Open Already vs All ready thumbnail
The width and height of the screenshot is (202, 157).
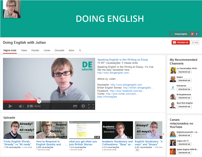pos(19,130)
